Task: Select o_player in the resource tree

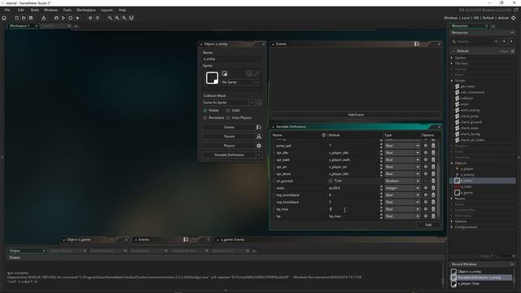Action: (x=466, y=168)
